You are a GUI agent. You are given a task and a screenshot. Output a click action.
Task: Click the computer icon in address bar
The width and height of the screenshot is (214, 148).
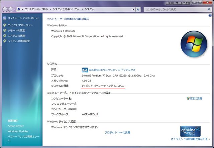tap(19, 9)
